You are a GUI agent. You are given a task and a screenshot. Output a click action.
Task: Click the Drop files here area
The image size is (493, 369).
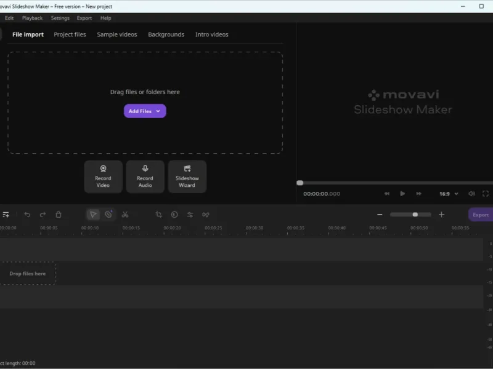(x=28, y=274)
